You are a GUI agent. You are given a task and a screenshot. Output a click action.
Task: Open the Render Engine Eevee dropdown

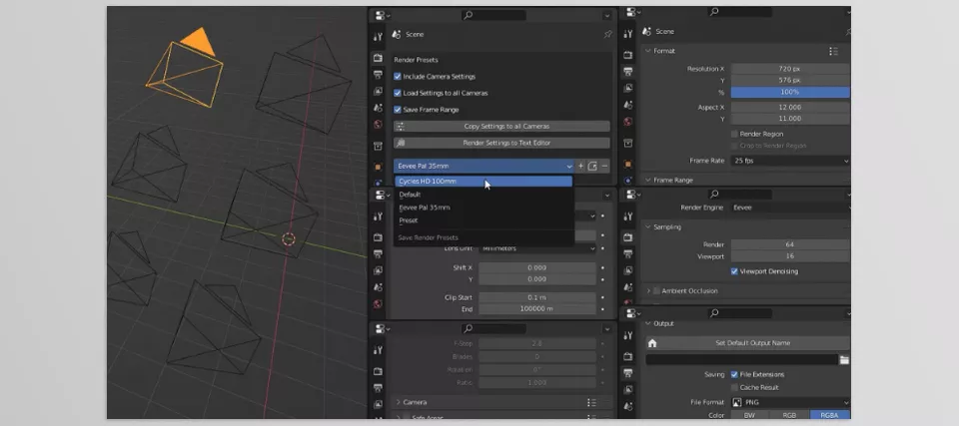(790, 208)
